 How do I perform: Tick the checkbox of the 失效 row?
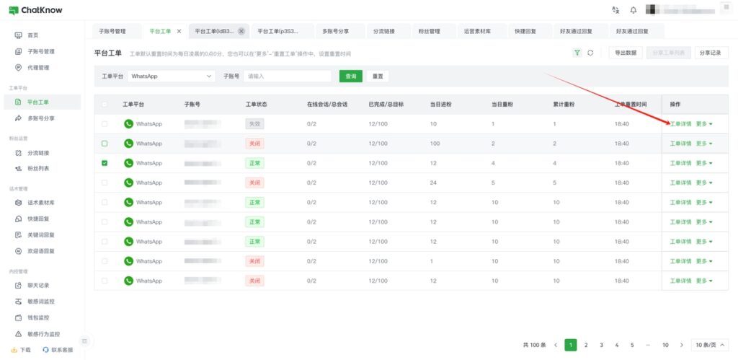[105, 124]
